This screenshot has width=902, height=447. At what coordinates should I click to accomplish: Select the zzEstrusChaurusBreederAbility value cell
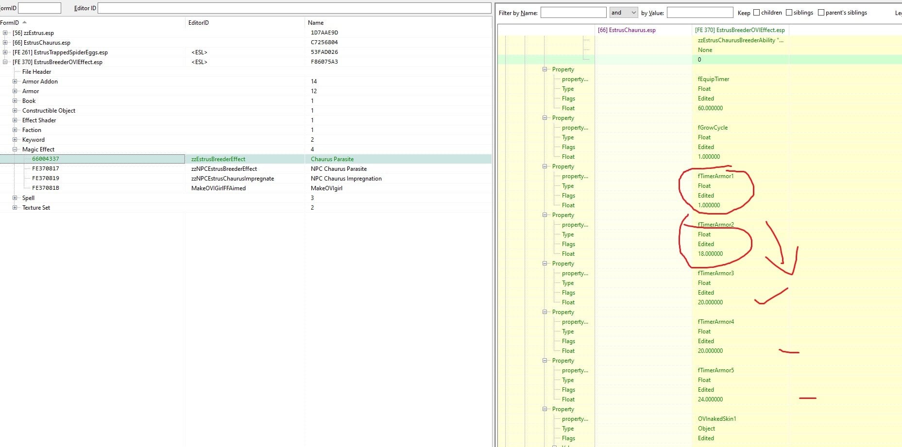(x=740, y=40)
